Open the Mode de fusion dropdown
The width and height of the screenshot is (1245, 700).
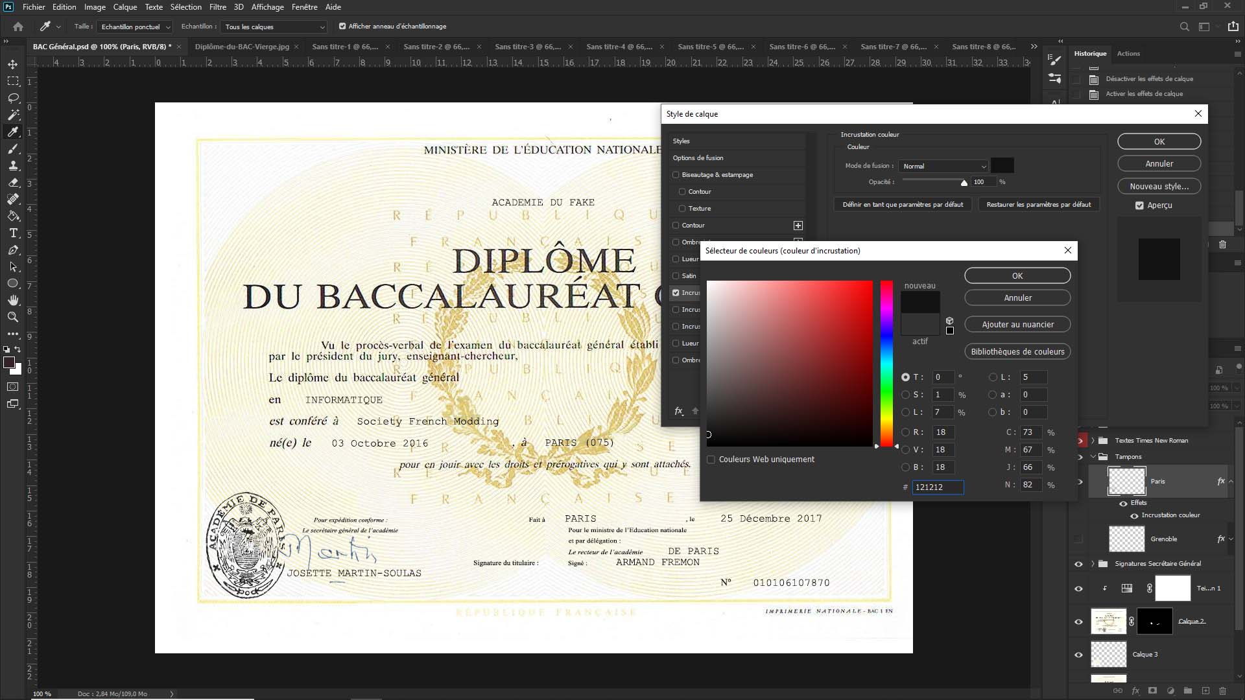(943, 166)
